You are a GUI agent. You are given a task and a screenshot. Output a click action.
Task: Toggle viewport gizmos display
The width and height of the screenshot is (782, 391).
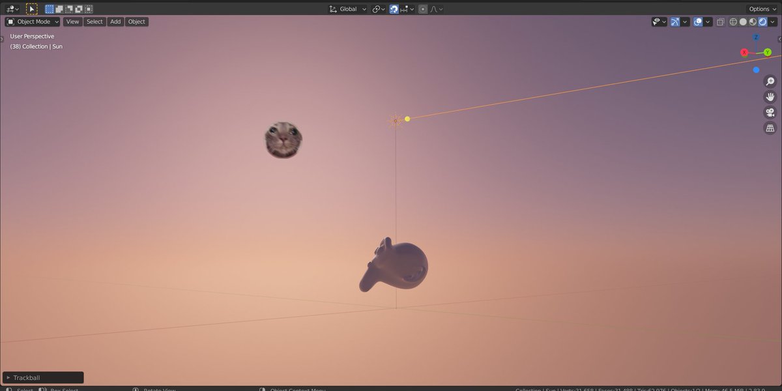(675, 22)
